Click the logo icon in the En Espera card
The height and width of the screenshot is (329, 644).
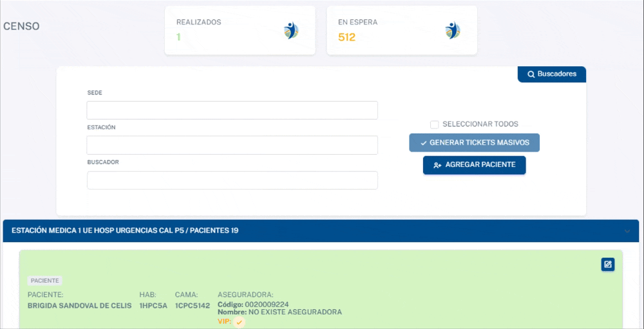click(453, 30)
